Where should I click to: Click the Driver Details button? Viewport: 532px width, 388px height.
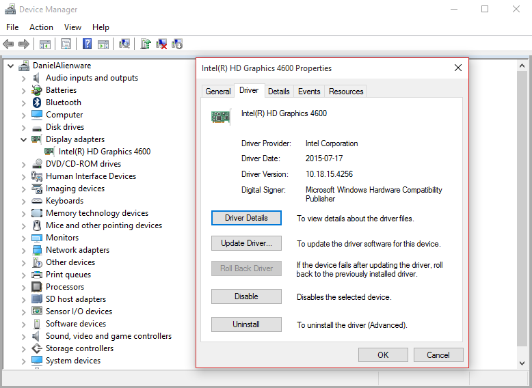coord(246,218)
